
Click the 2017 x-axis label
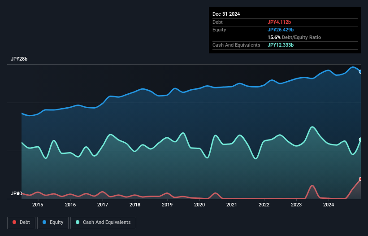point(103,205)
